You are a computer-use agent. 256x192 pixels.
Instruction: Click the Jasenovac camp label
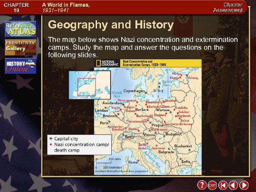[158, 148]
